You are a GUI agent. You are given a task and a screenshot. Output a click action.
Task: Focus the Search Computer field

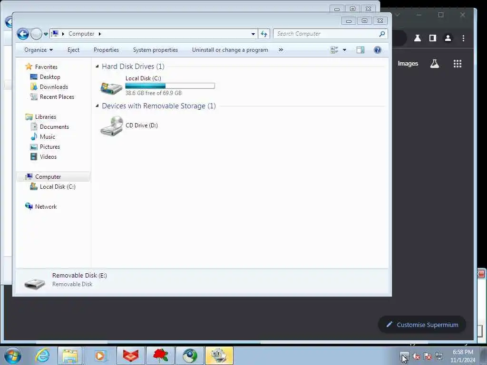tap(326, 34)
